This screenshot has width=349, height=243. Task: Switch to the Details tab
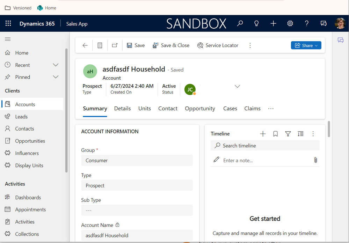tap(122, 109)
